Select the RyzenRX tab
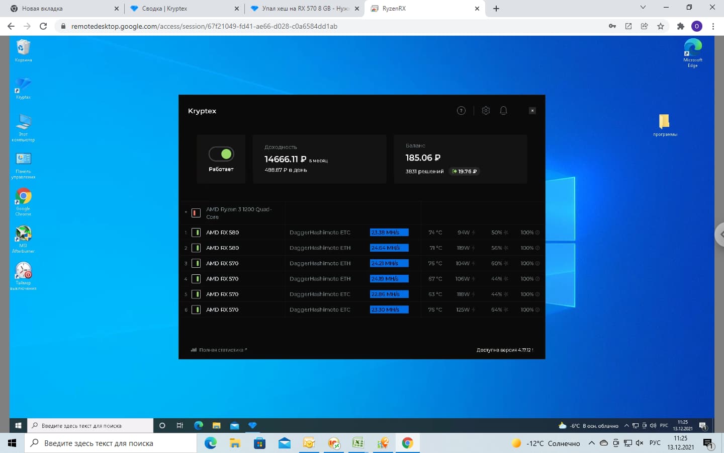Image resolution: width=724 pixels, height=453 pixels. pyautogui.click(x=424, y=9)
